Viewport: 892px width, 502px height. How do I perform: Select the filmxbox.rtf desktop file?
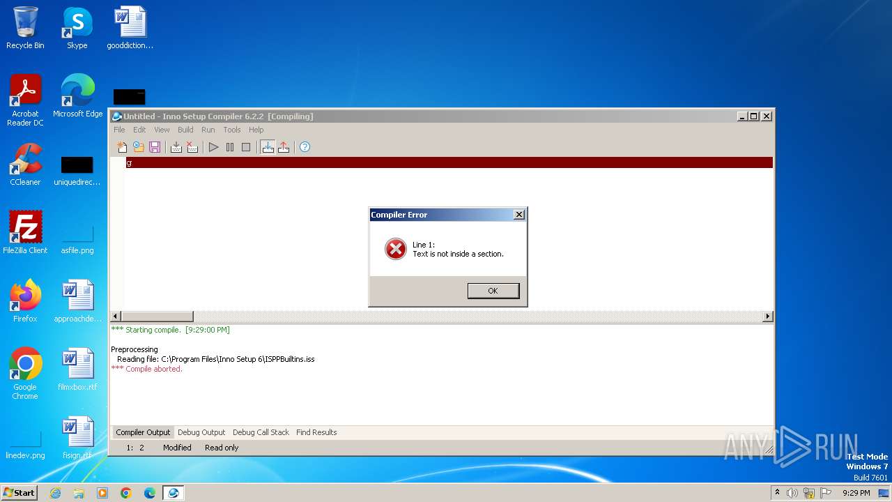[77, 370]
